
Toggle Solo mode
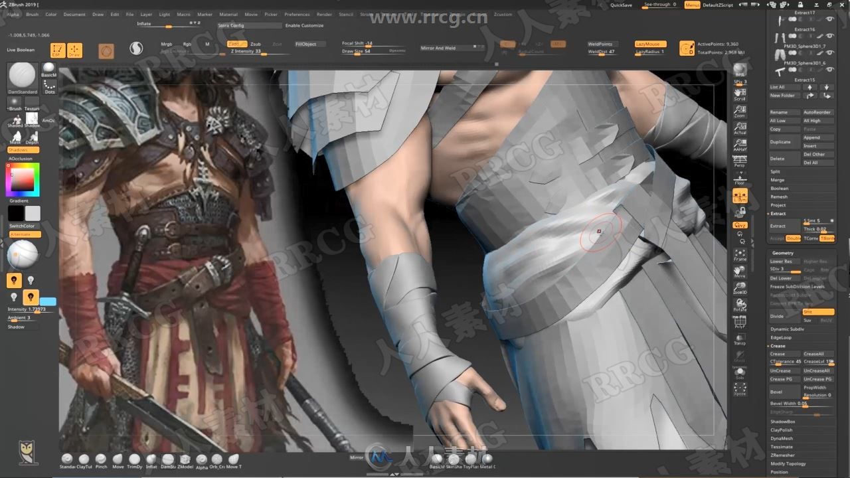[x=740, y=373]
